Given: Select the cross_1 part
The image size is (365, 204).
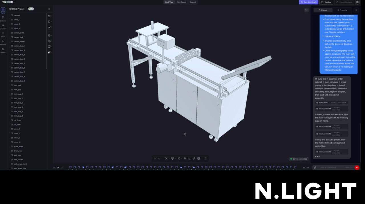Looking at the screenshot, I should click(17, 129).
